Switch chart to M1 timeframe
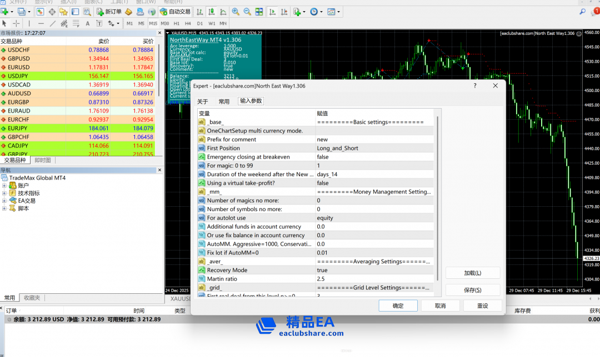Screen dimensions: 600x357 (x=129, y=23)
